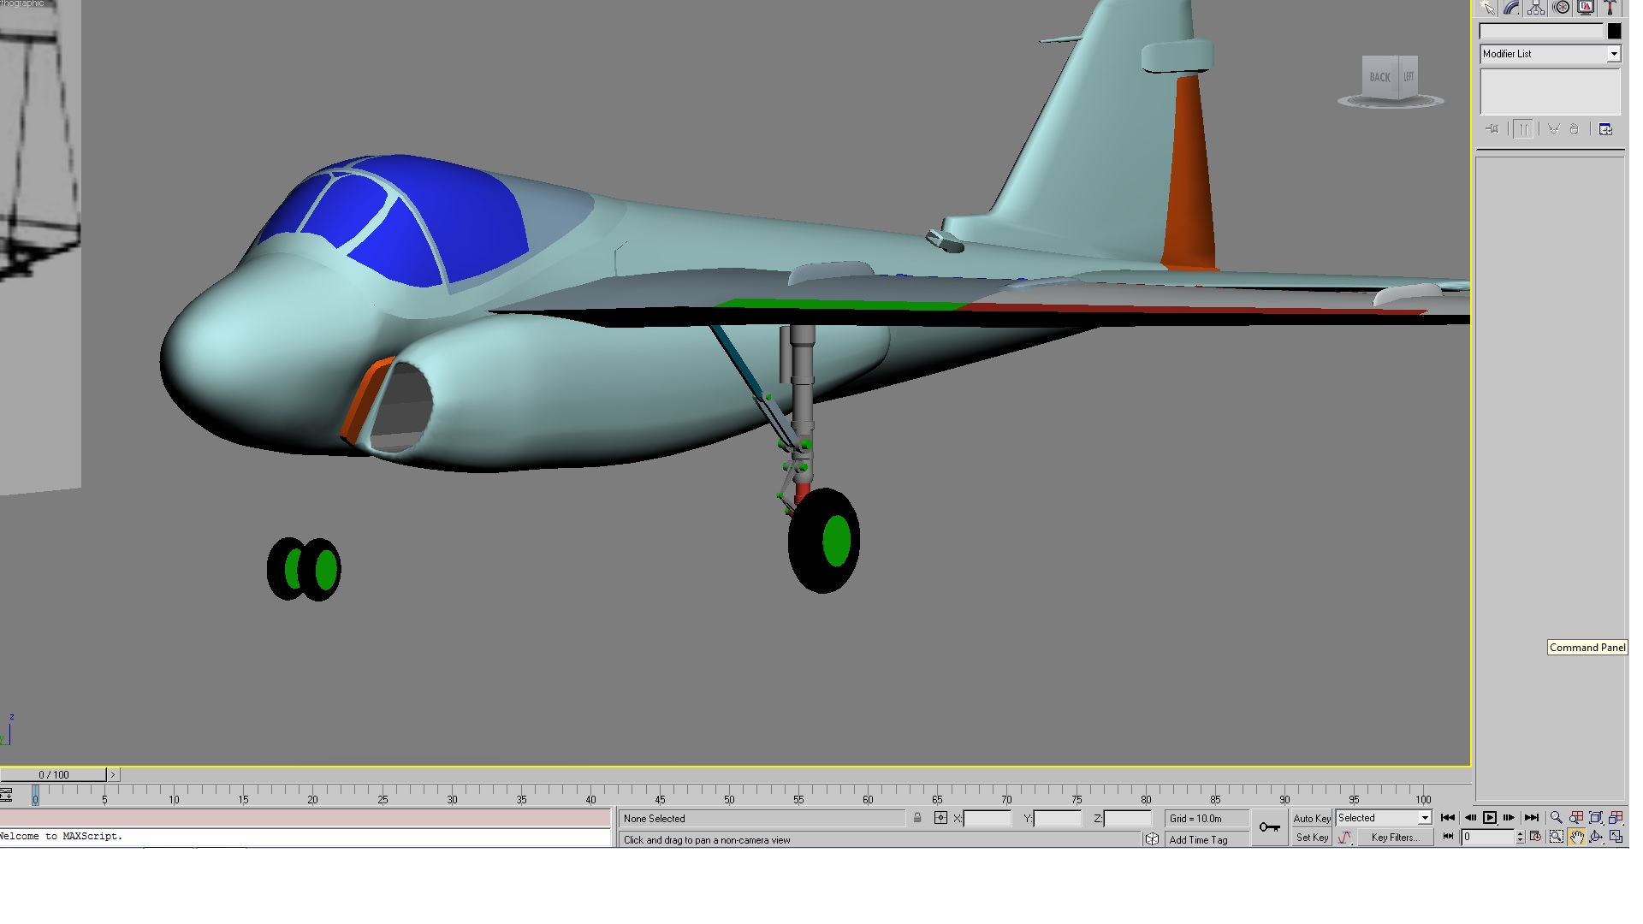Click the Add Time Tag button

[x=1198, y=840]
